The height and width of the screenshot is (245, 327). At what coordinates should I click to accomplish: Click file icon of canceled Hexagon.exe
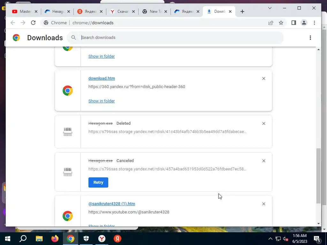(x=68, y=172)
